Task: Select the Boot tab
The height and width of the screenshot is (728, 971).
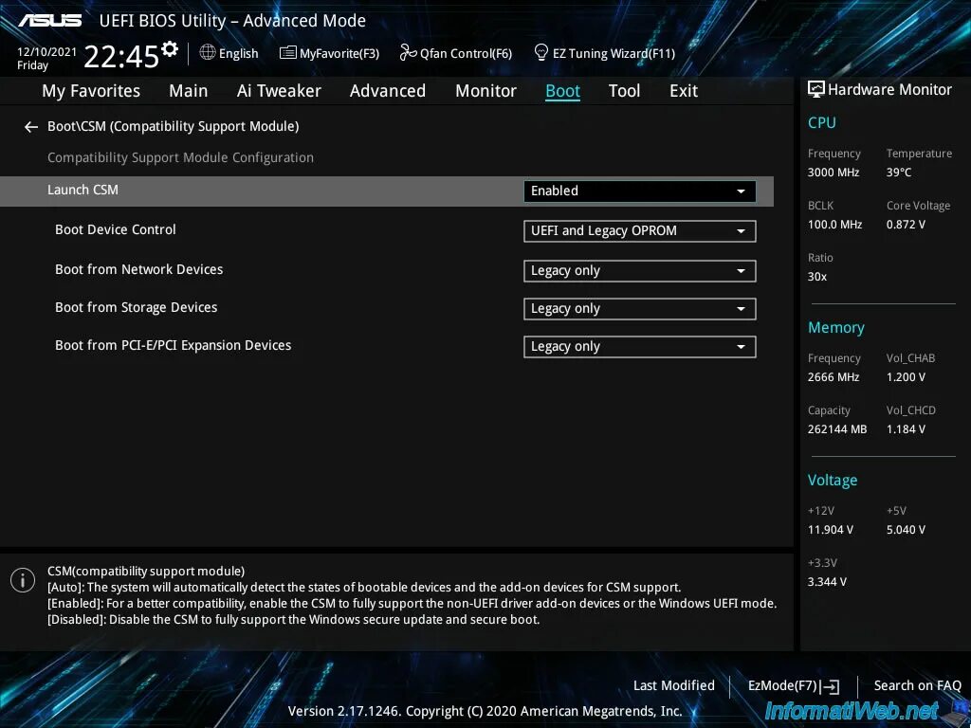Action: 563,91
